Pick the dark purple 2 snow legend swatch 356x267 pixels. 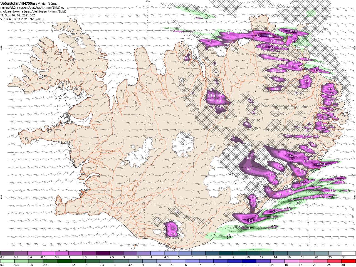[102, 253]
